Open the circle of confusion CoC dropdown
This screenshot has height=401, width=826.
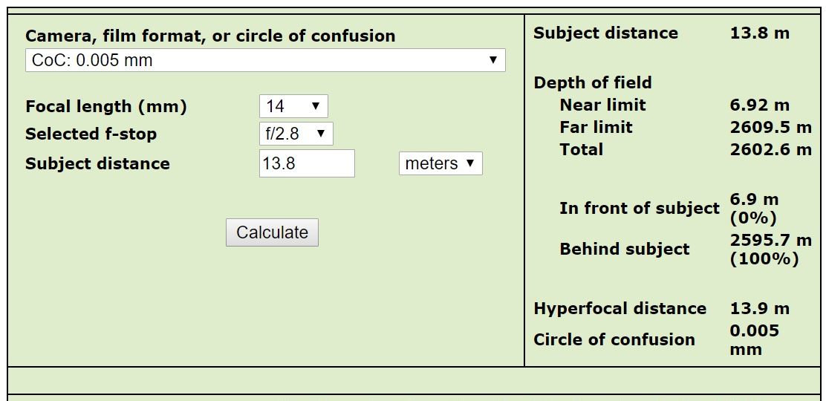[x=265, y=60]
